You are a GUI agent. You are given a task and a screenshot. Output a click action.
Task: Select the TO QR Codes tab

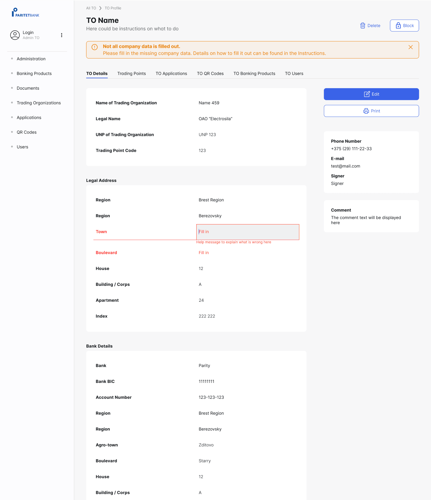(x=210, y=74)
